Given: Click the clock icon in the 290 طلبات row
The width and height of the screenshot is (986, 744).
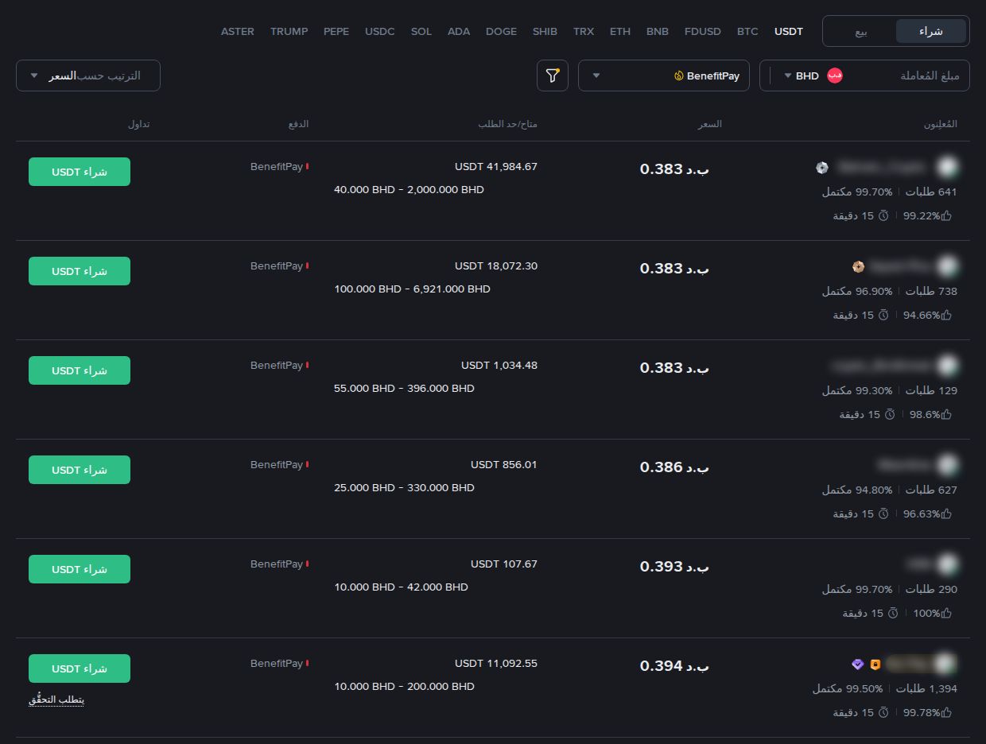Looking at the screenshot, I should 892,613.
